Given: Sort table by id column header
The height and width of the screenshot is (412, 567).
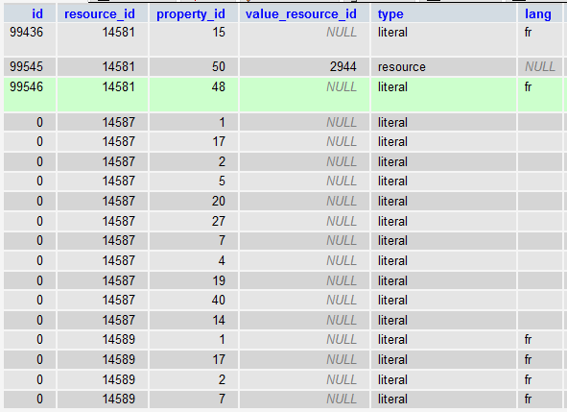Looking at the screenshot, I should [37, 14].
